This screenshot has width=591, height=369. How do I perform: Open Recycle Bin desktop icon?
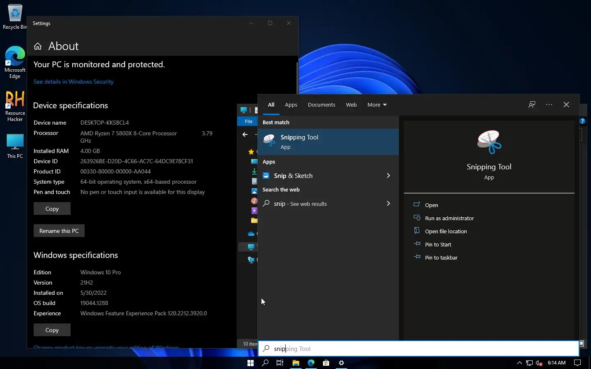tap(15, 17)
